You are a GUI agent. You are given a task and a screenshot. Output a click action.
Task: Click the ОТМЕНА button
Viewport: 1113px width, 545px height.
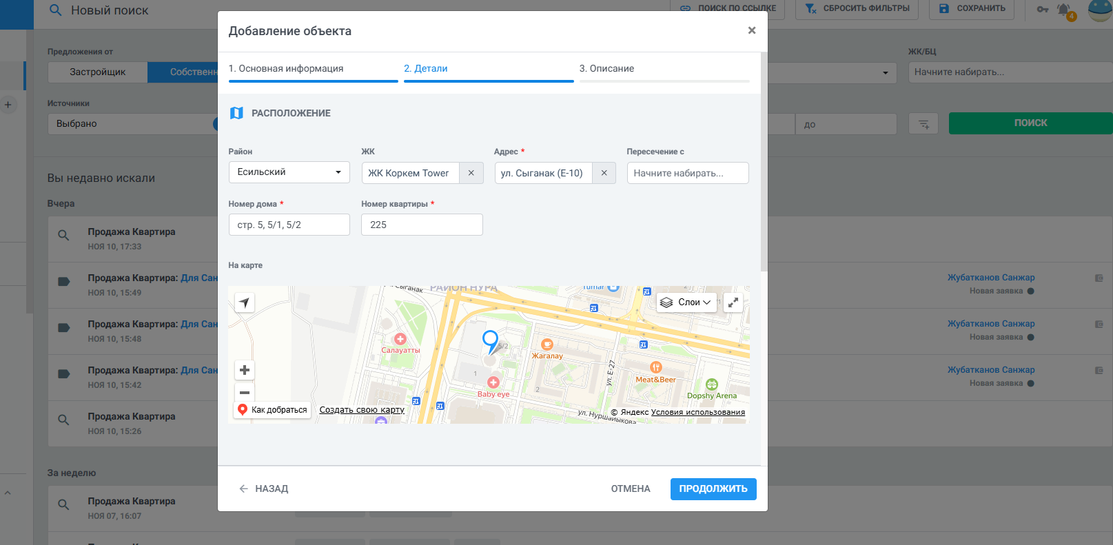click(x=630, y=489)
